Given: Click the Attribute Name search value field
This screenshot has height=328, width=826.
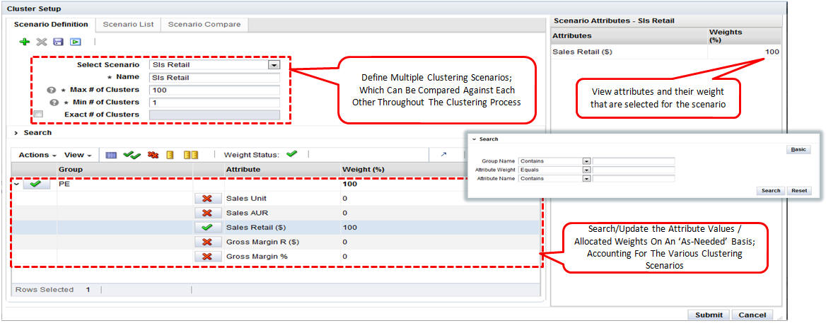Looking at the screenshot, I should tap(634, 179).
